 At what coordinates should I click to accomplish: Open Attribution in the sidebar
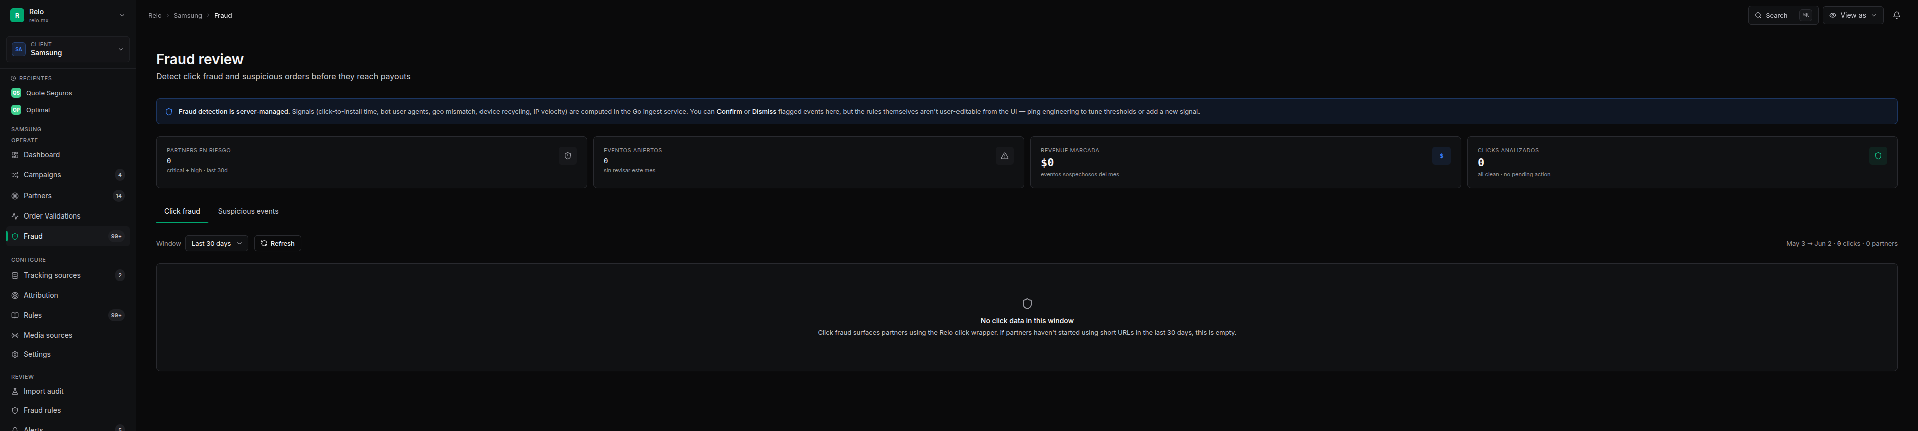(68, 296)
